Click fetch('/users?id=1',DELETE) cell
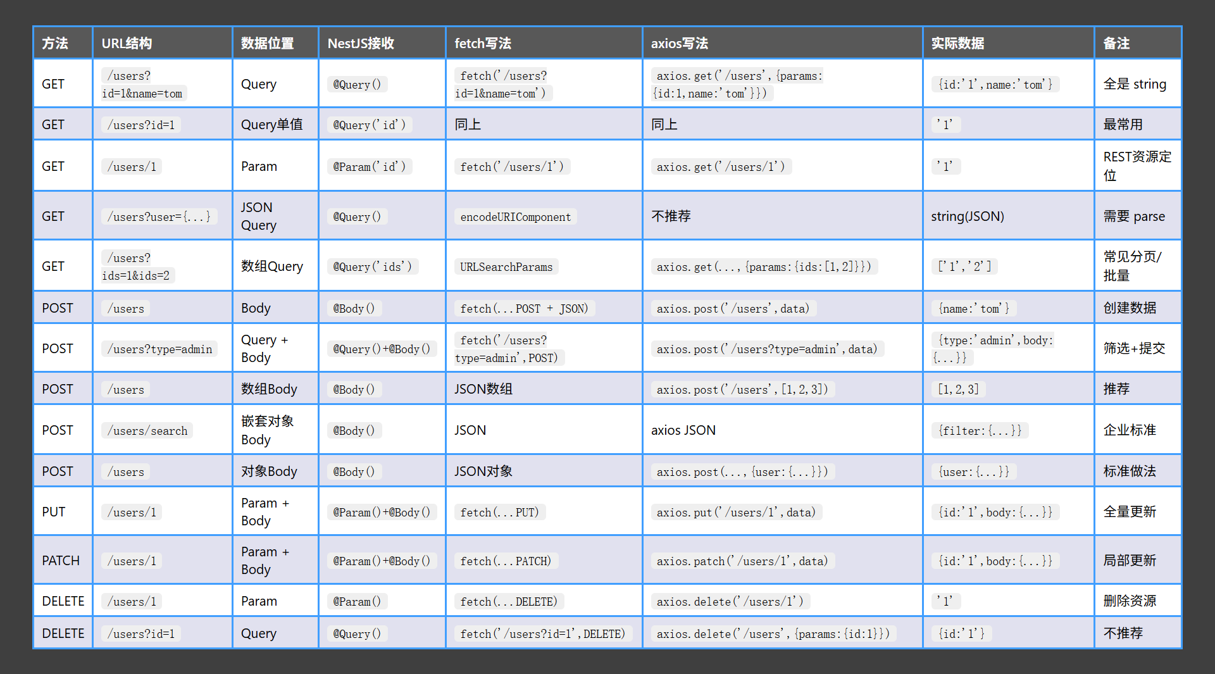 pos(544,633)
